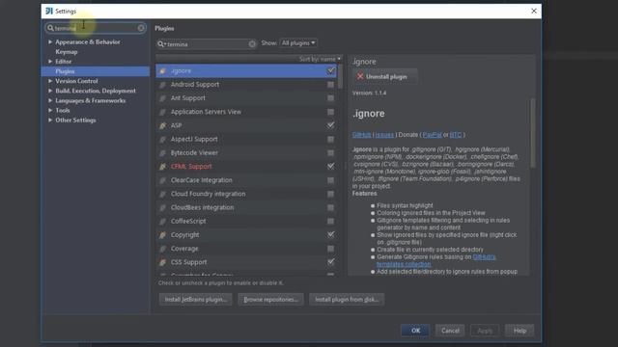Click the plugin icon beside Cloud Foundry integration
The image size is (618, 347).
pos(163,194)
